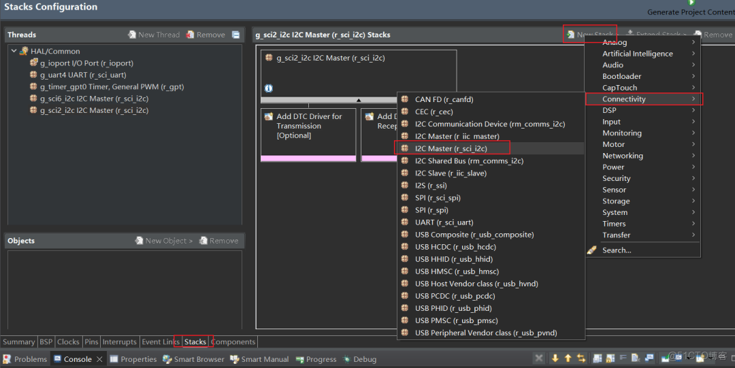This screenshot has width=735, height=368.
Task: Choose I2C Shared Bus (rm_comms_i2c)
Action: point(491,161)
